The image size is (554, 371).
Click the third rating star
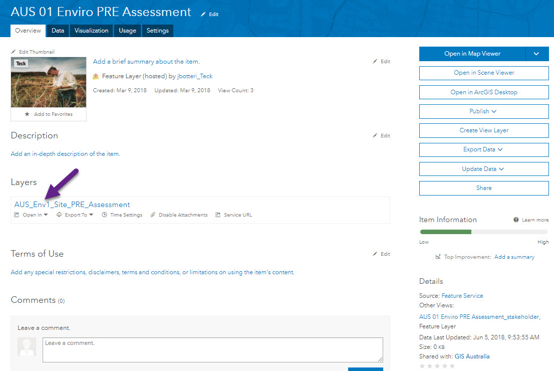(x=437, y=366)
